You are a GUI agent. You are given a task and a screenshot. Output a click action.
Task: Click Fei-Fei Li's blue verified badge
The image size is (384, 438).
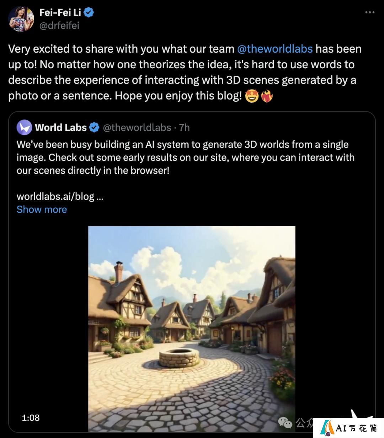(x=89, y=12)
